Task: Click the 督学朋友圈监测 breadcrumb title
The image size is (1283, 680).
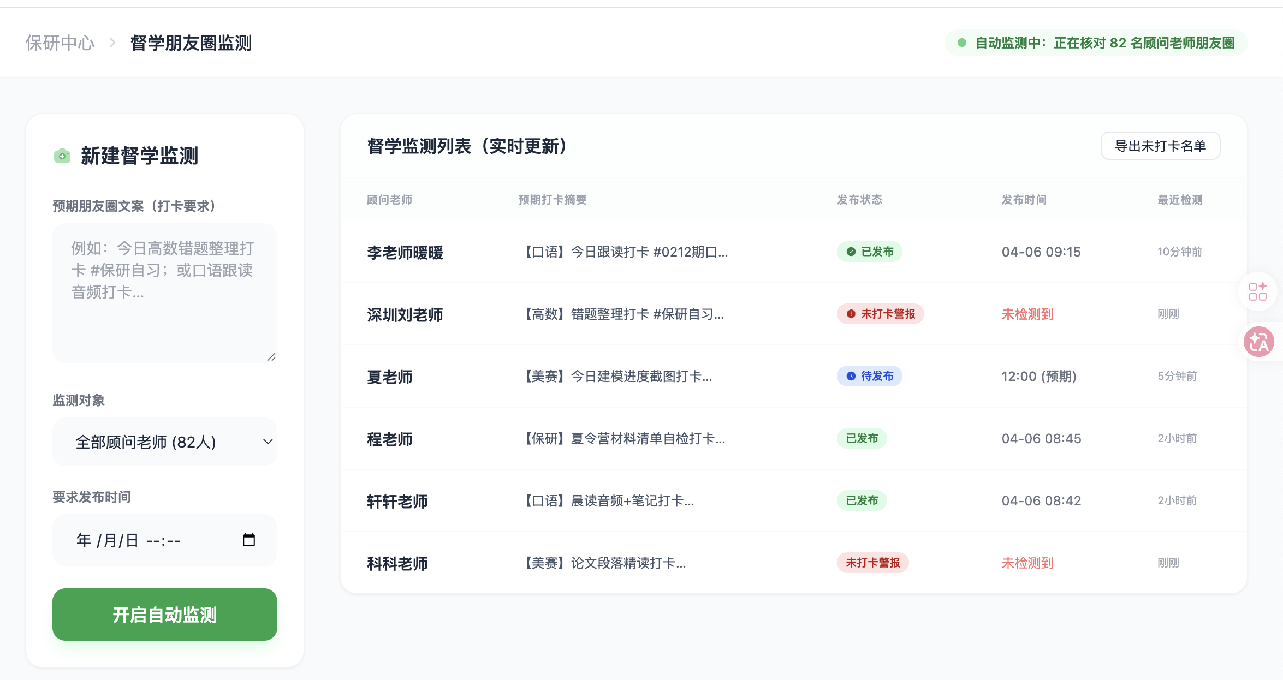Action: 191,43
